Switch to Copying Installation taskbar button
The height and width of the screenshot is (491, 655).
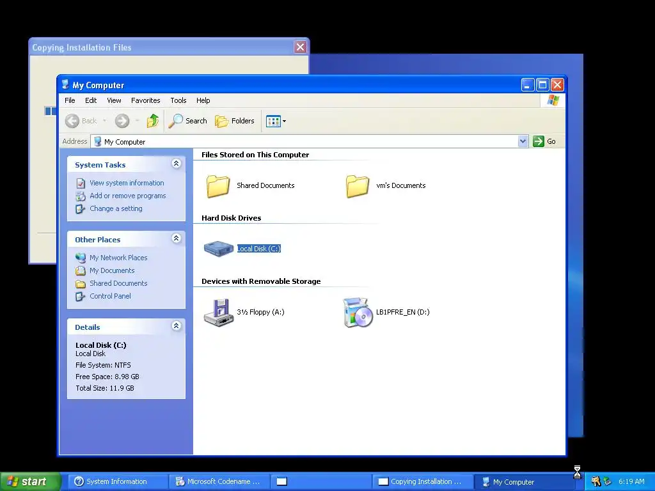[x=422, y=481]
